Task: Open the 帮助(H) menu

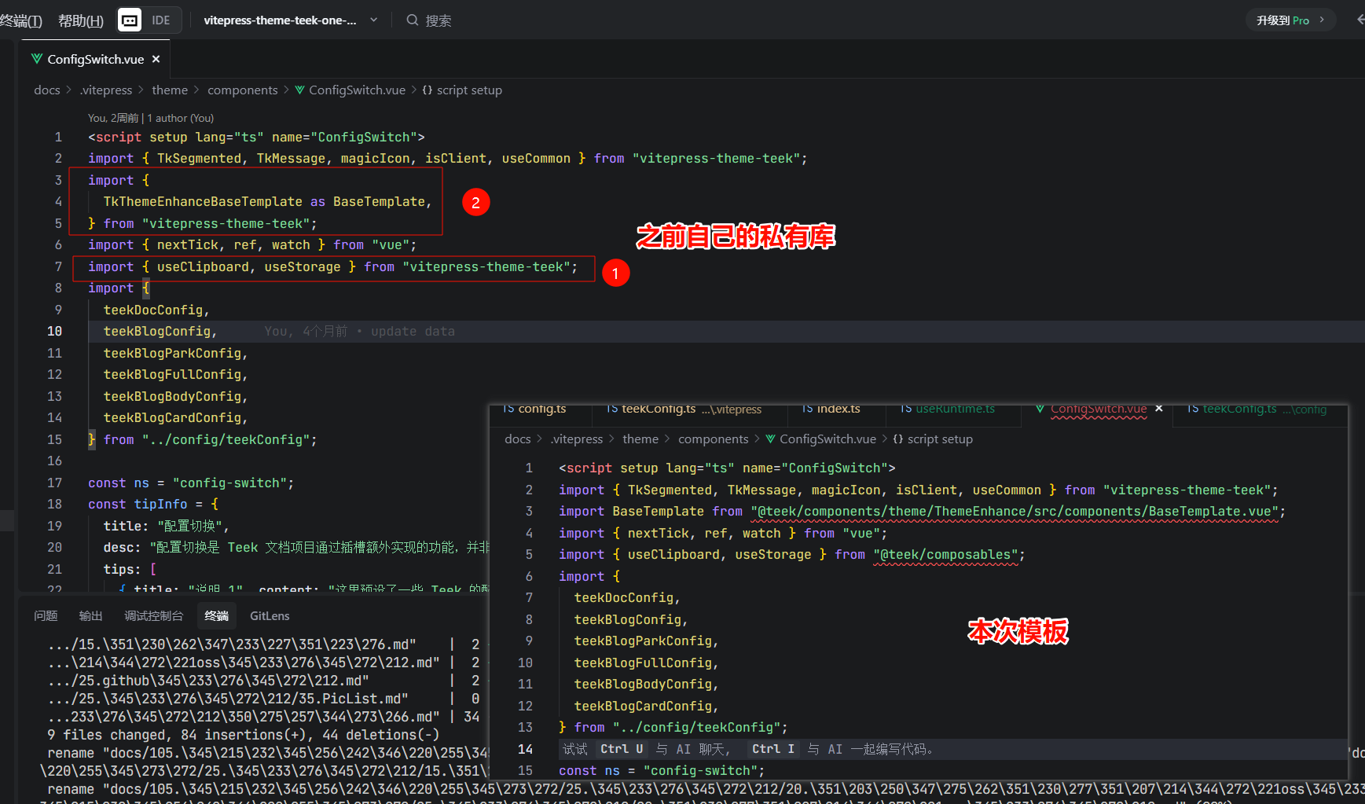Action: (81, 20)
